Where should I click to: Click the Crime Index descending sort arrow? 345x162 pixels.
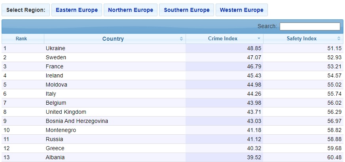pyautogui.click(x=259, y=39)
